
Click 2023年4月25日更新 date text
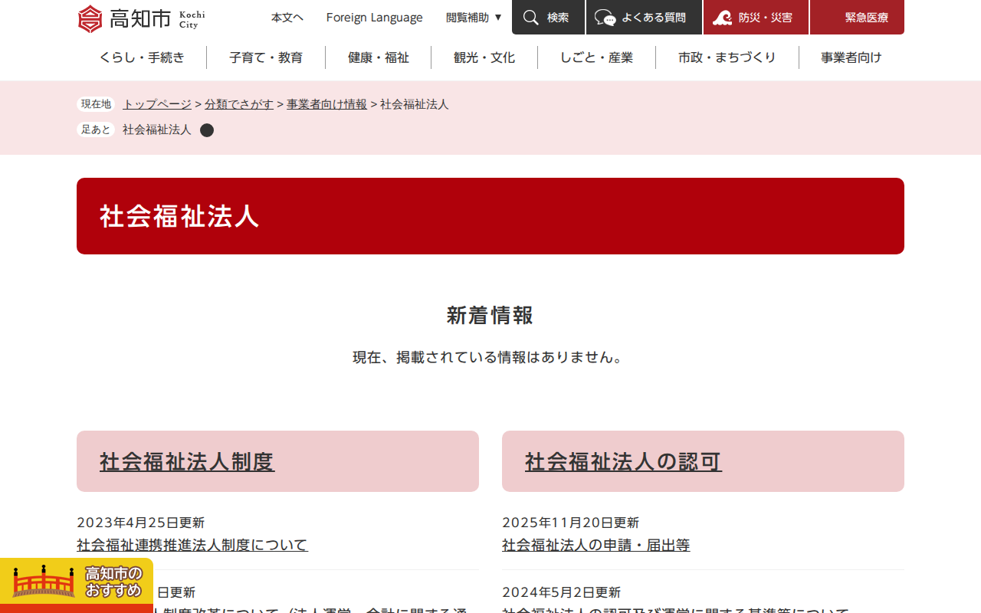[x=141, y=523]
